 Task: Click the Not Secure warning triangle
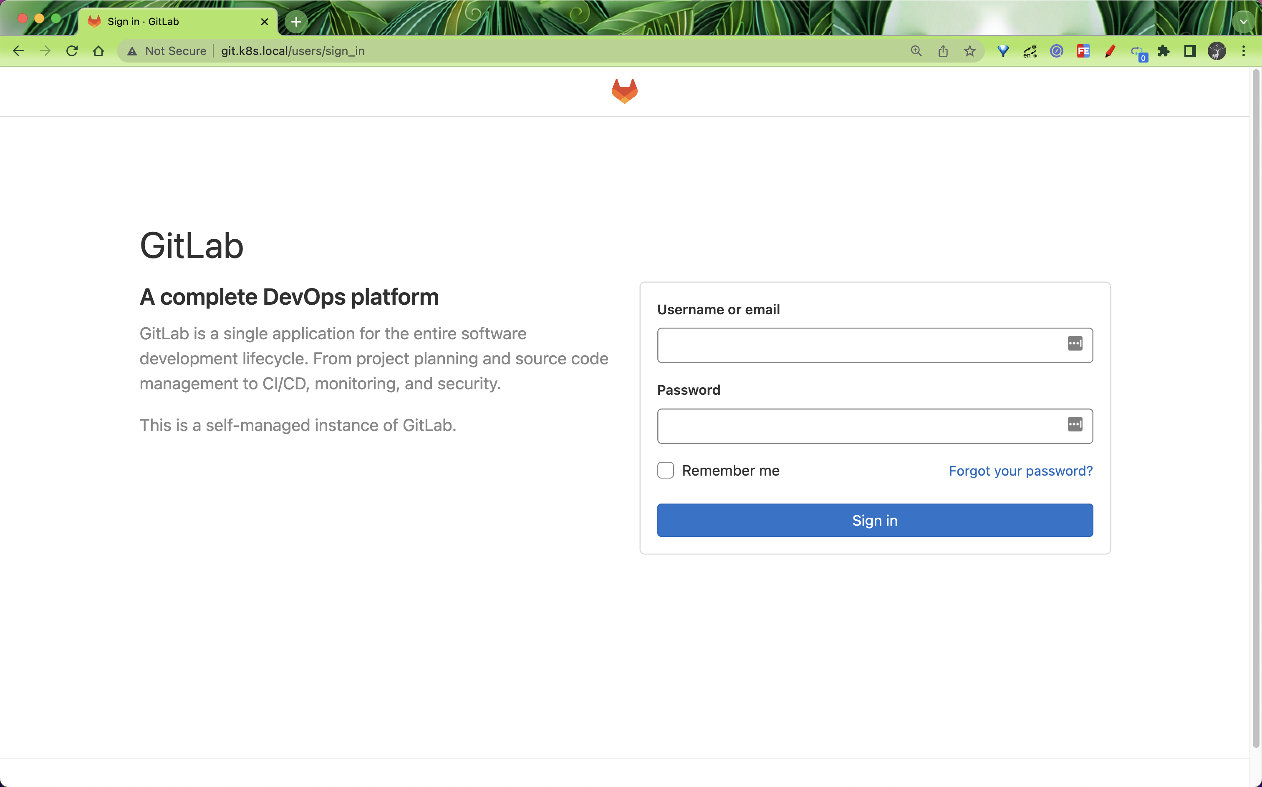(x=132, y=51)
